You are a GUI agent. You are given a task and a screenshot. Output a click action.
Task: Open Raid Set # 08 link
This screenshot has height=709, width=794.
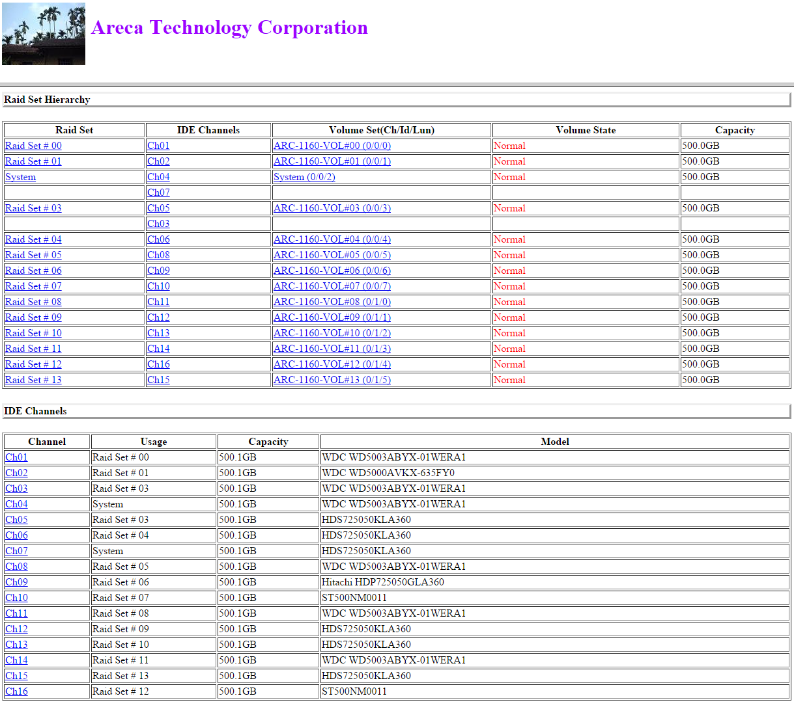coord(33,302)
